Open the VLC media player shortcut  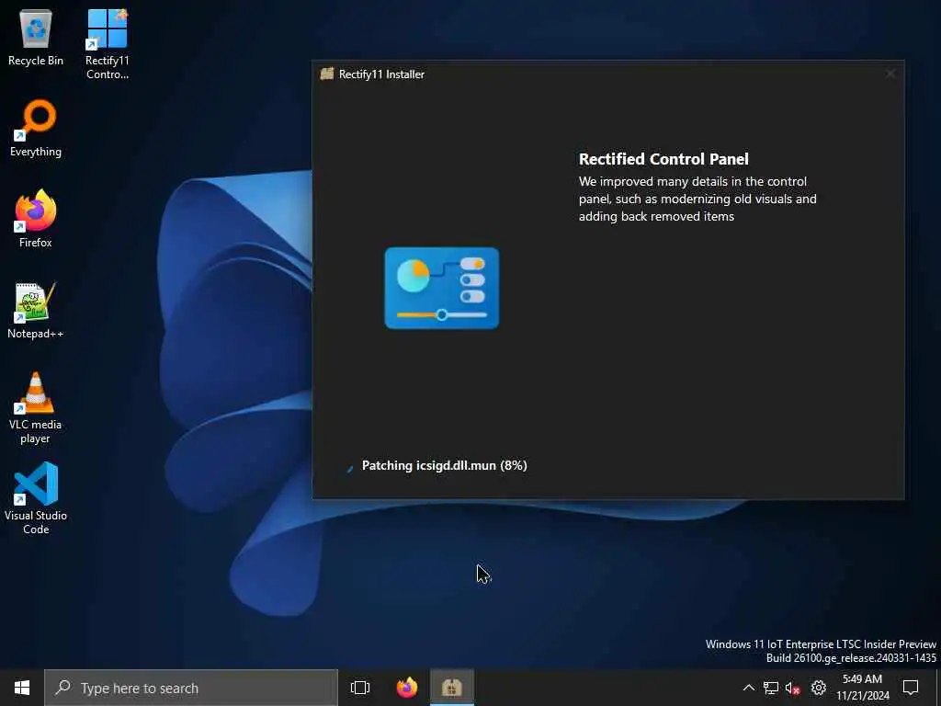coord(36,407)
